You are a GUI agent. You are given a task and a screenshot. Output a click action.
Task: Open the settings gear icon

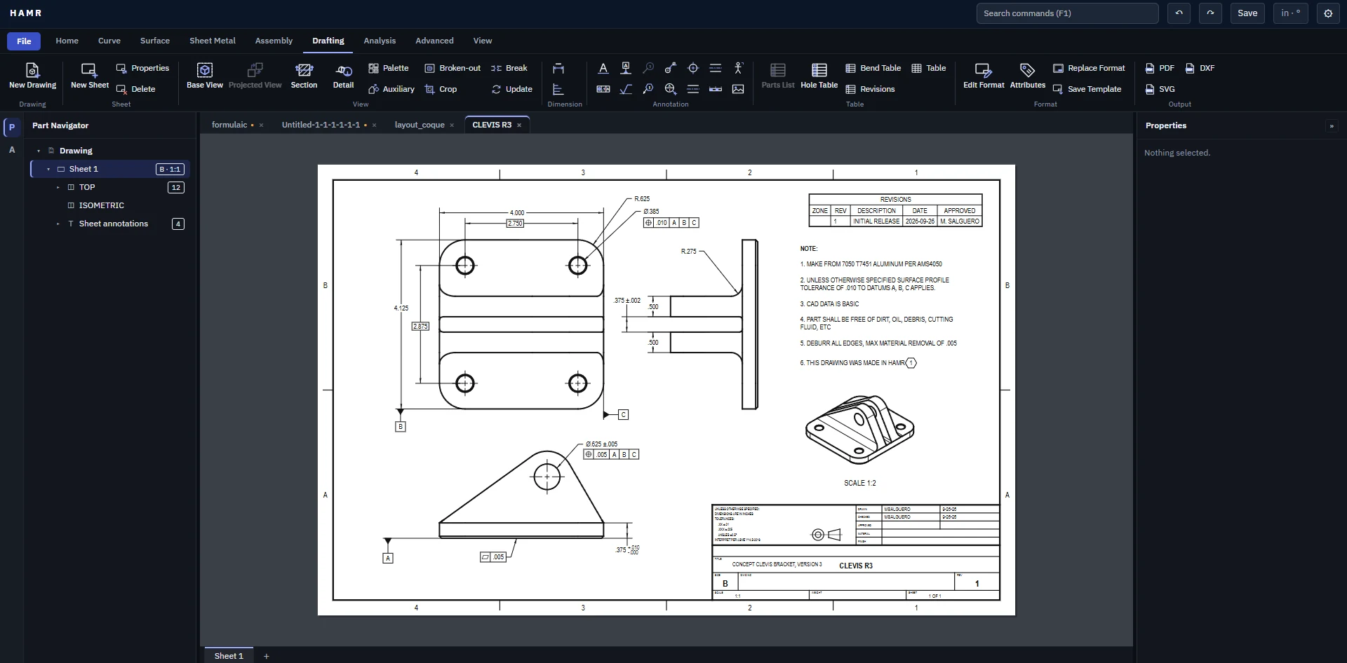pos(1328,13)
